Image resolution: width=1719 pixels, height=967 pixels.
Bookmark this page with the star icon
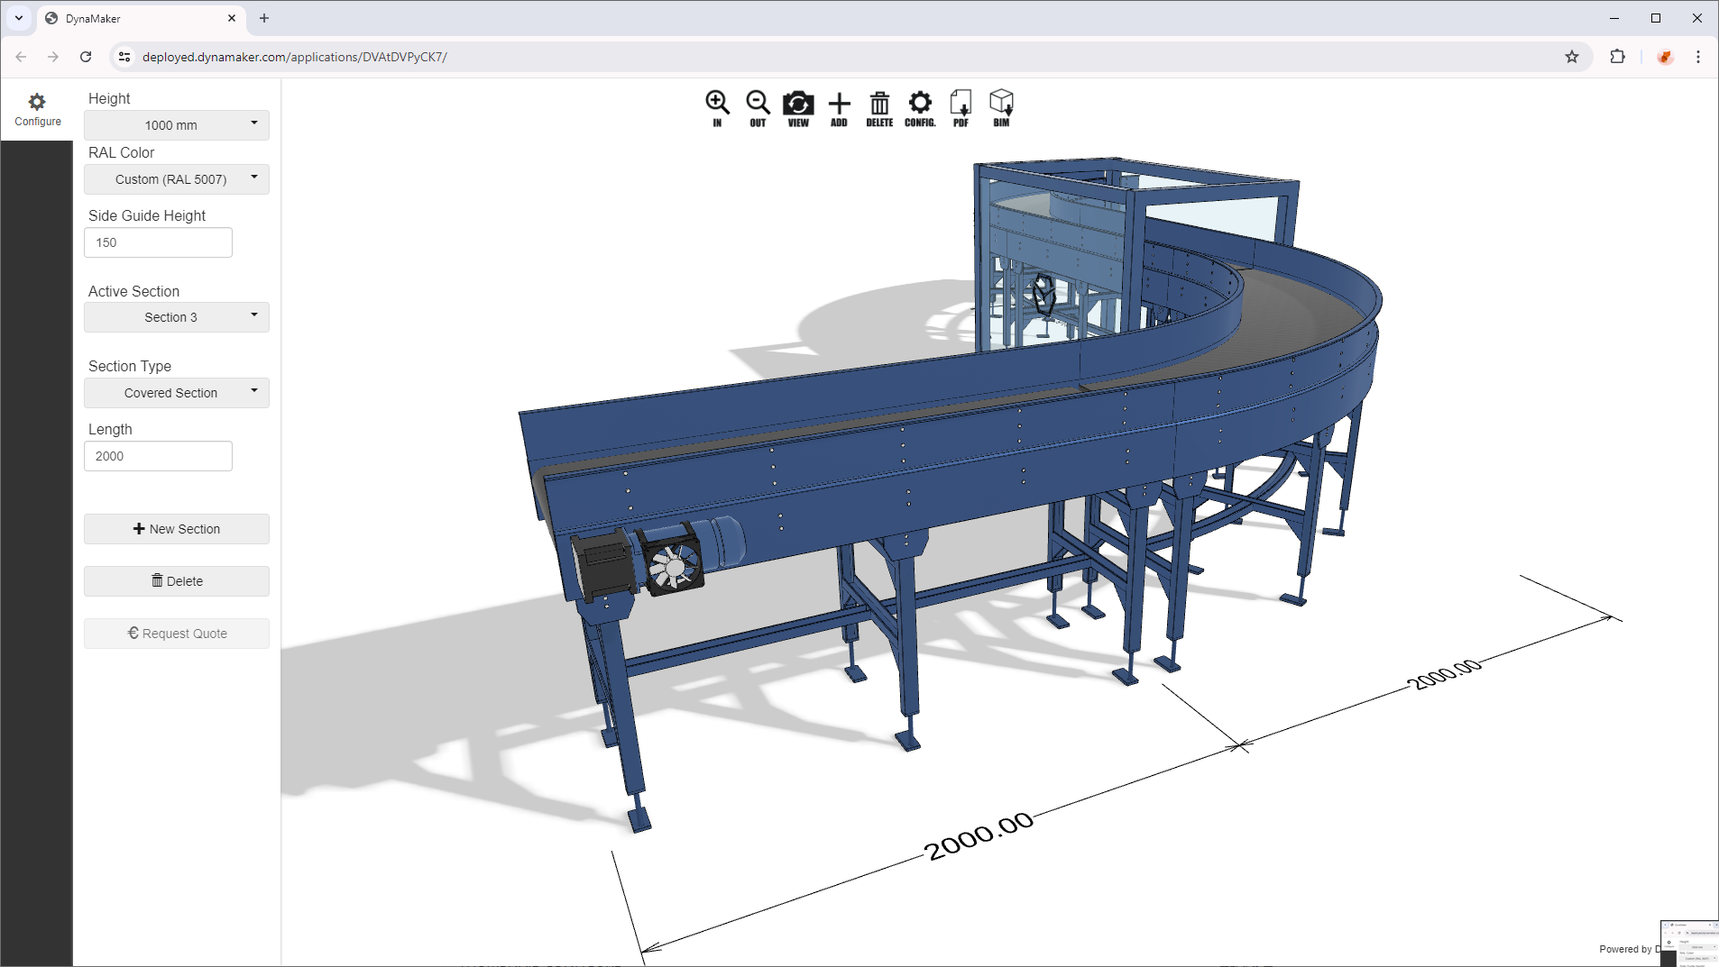[1572, 57]
